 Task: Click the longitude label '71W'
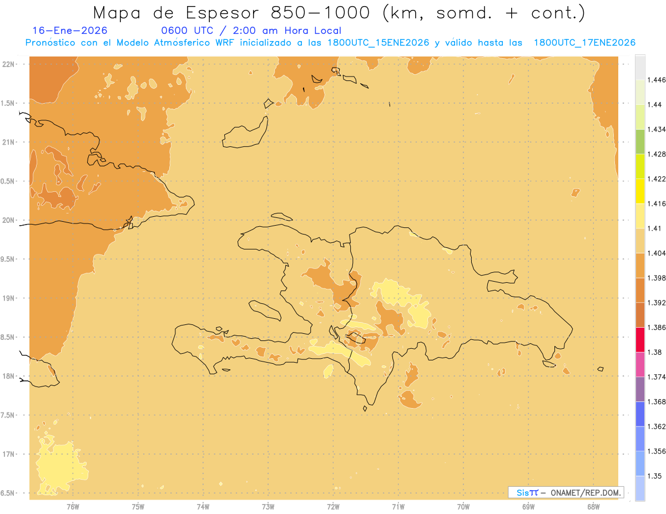click(398, 507)
